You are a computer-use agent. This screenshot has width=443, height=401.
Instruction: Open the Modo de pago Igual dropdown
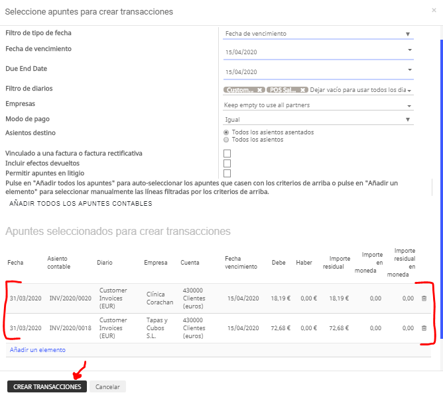pyautogui.click(x=318, y=120)
